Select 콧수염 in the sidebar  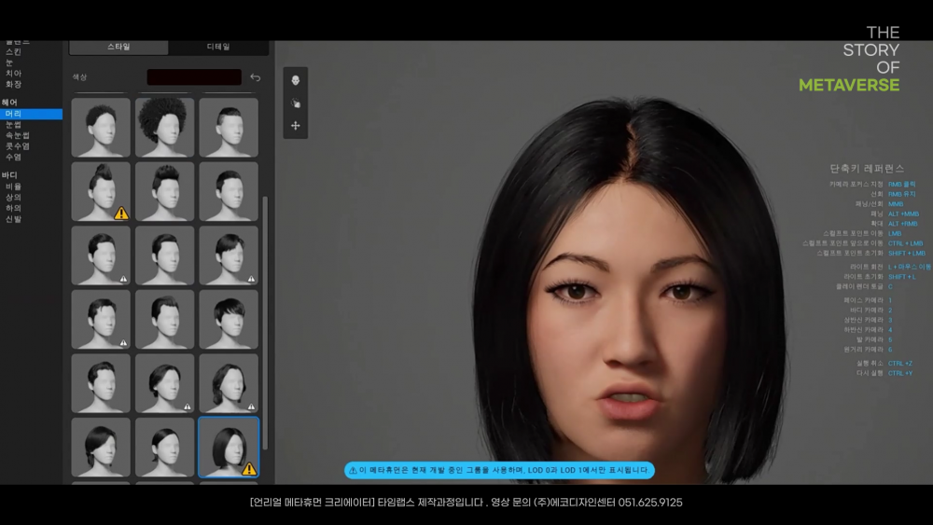(17, 146)
